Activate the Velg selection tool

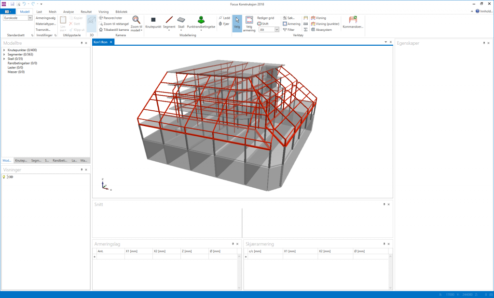(x=237, y=24)
